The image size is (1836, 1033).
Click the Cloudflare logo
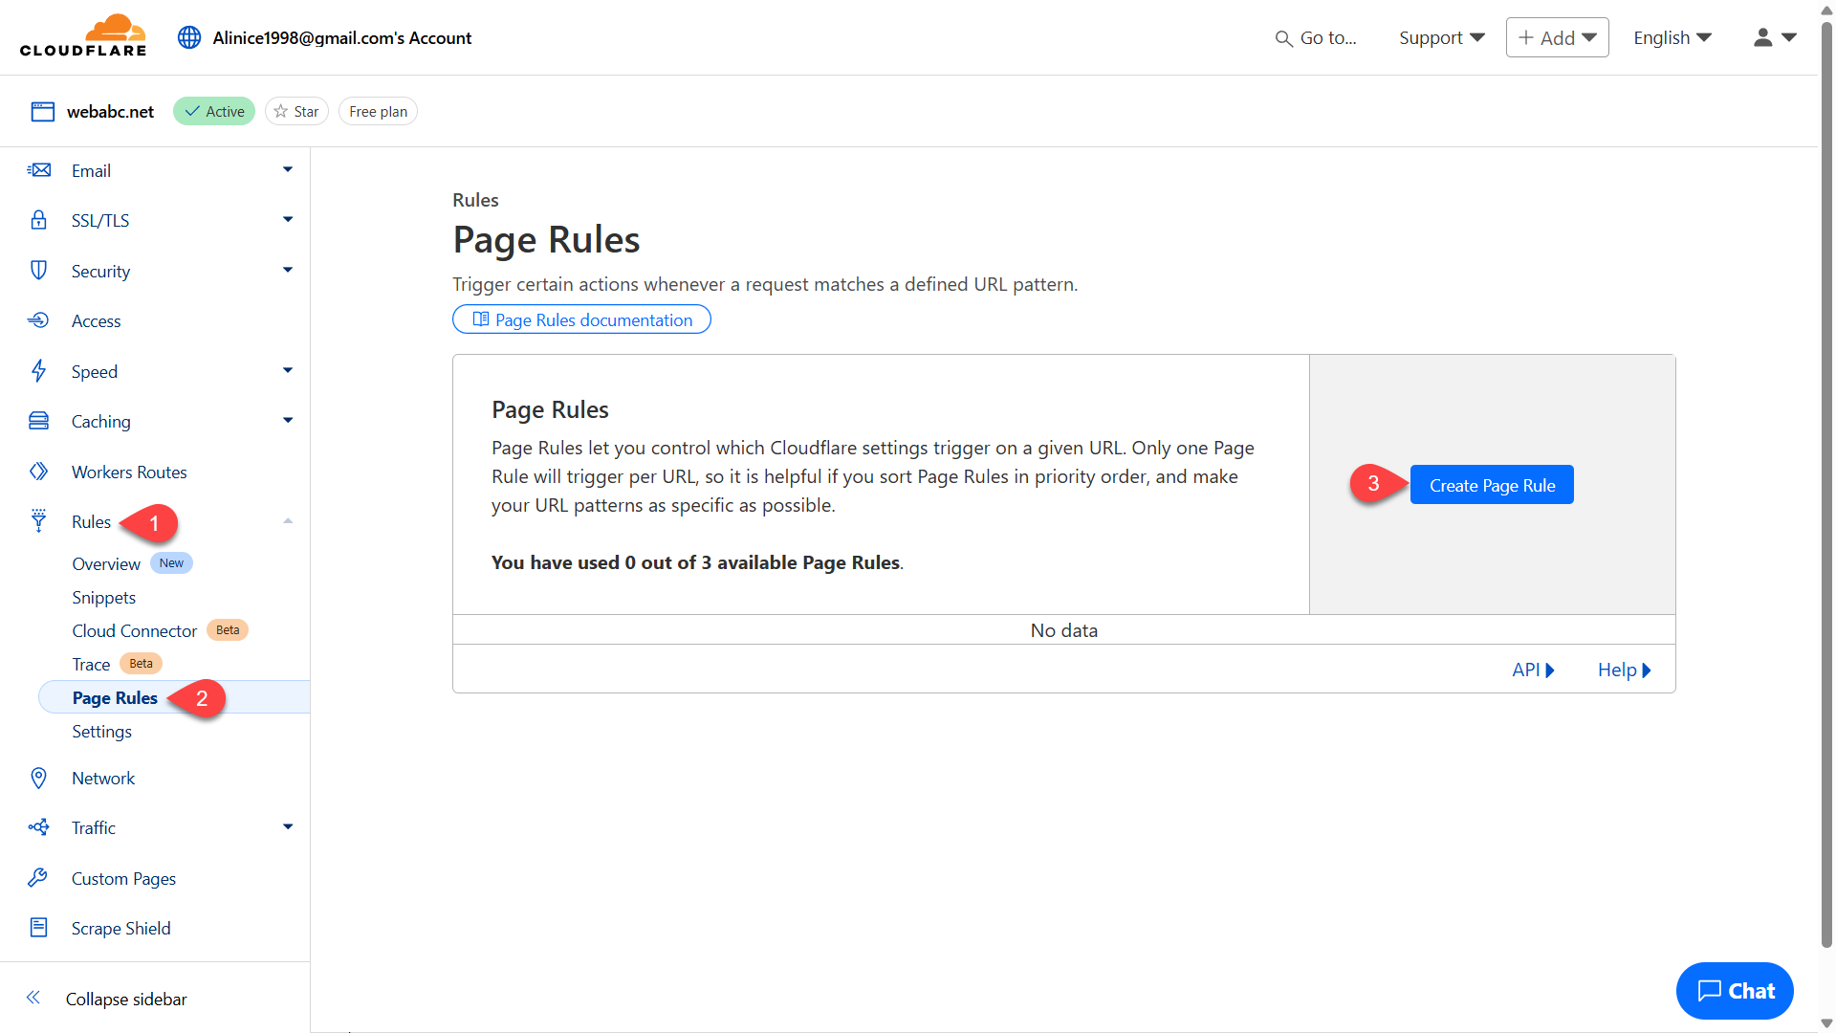tap(83, 36)
